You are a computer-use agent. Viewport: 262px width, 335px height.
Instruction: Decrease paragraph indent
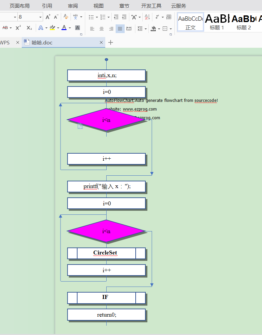click(x=116, y=17)
